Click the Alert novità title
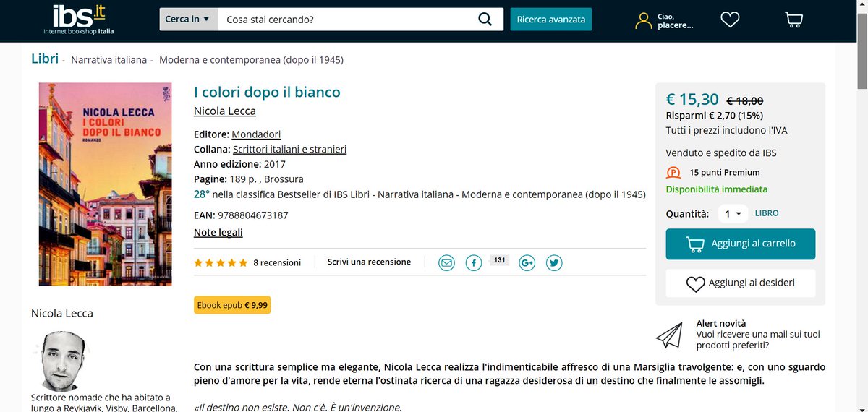This screenshot has width=868, height=412. pos(721,323)
